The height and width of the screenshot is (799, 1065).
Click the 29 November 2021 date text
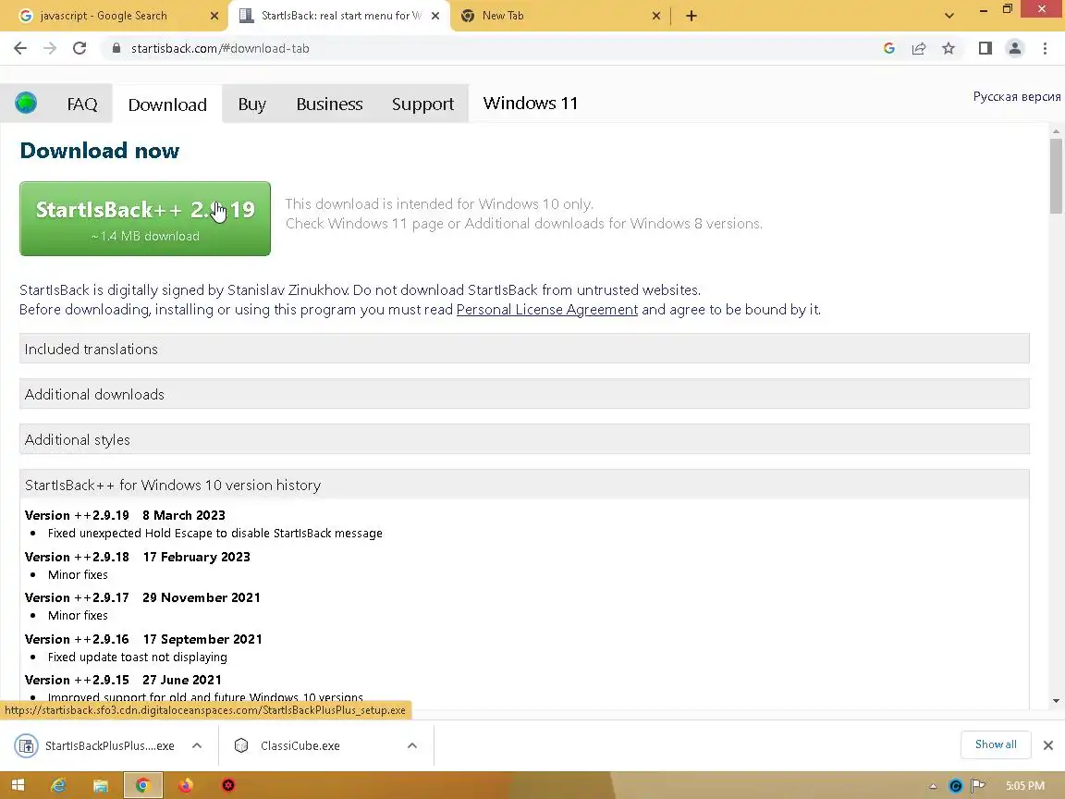pyautogui.click(x=201, y=597)
